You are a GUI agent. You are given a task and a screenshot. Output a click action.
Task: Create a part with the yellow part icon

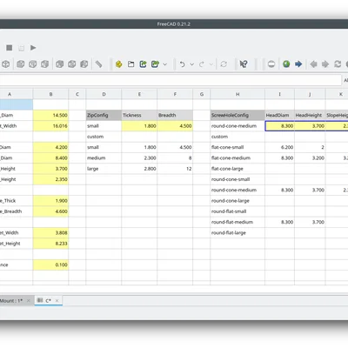118,64
